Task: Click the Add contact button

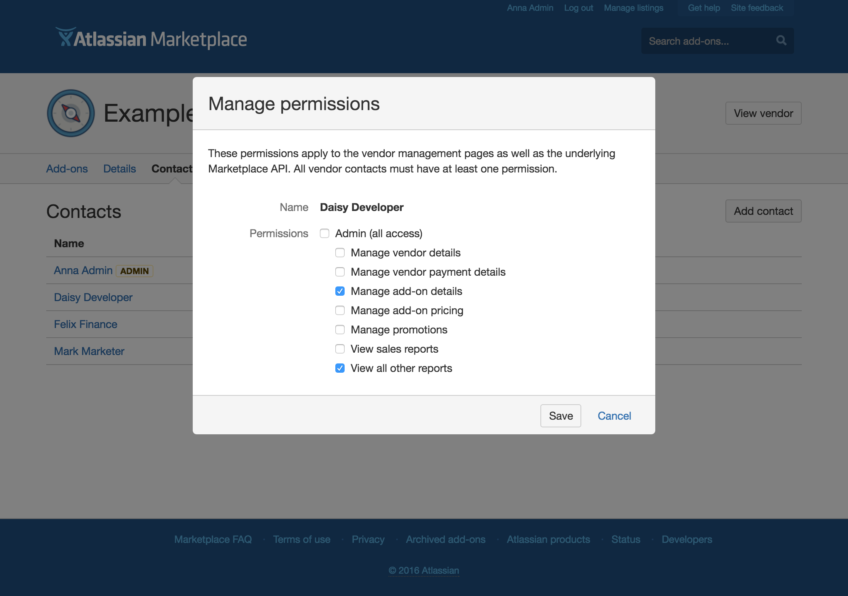Action: click(x=763, y=211)
